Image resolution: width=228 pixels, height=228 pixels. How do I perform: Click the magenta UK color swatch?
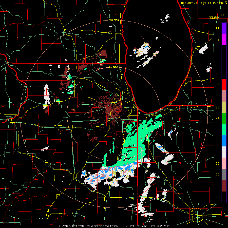tap(224, 40)
